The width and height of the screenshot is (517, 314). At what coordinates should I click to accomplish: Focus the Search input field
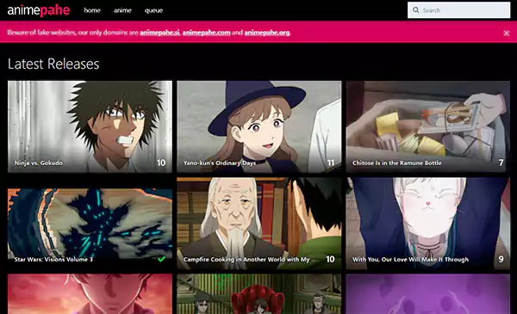click(x=458, y=10)
